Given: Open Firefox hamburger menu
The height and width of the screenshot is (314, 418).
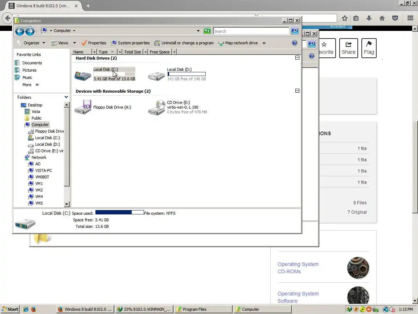Looking at the screenshot, I should pos(410,18).
